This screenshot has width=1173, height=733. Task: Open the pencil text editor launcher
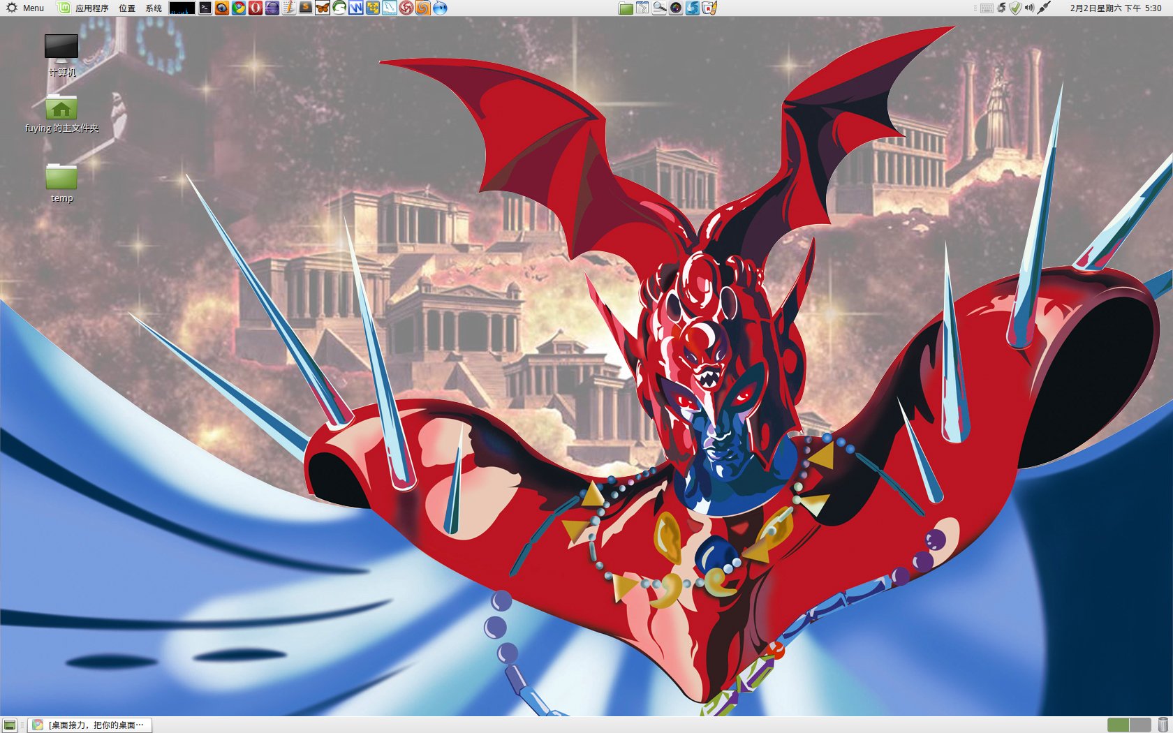coord(289,8)
